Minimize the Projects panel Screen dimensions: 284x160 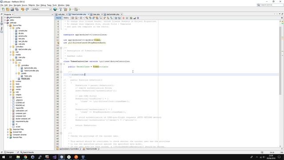pyautogui.click(x=52, y=15)
